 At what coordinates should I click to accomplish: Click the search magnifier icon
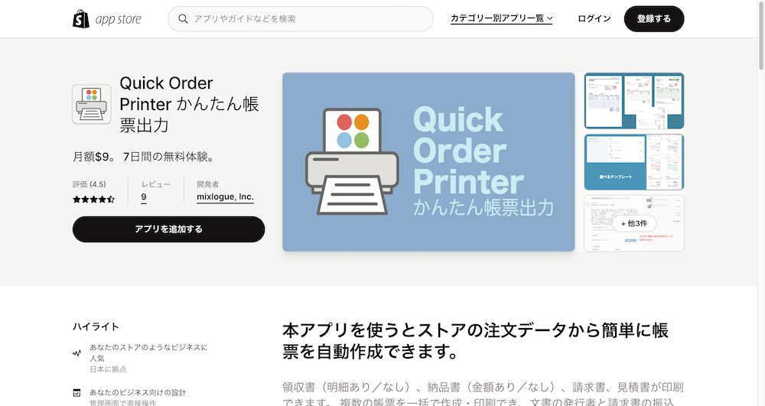point(183,19)
